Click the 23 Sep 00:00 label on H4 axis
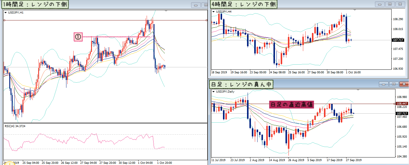The image size is (409, 165). click(x=258, y=72)
